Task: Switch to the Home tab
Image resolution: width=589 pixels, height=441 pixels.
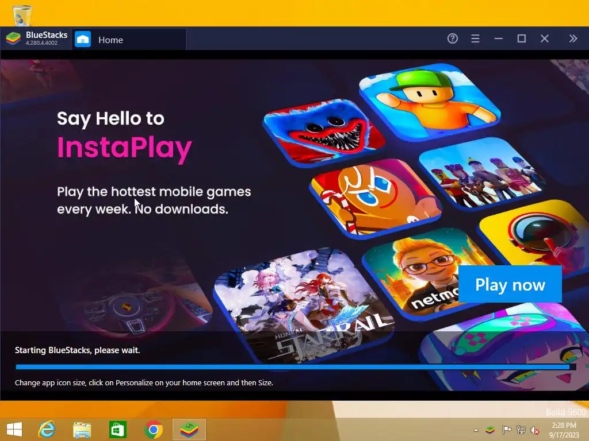Action: pos(128,40)
